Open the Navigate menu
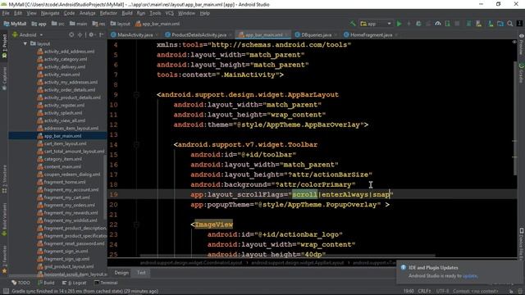The image size is (525, 295). 50,13
